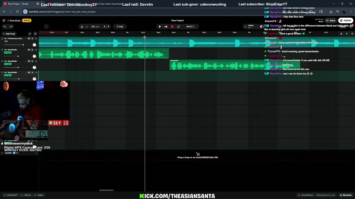This screenshot has height=199, width=355.
Task: Open the Shortcuts panel
Action: [x=346, y=195]
